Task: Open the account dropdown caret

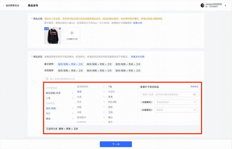Action: point(225,5)
